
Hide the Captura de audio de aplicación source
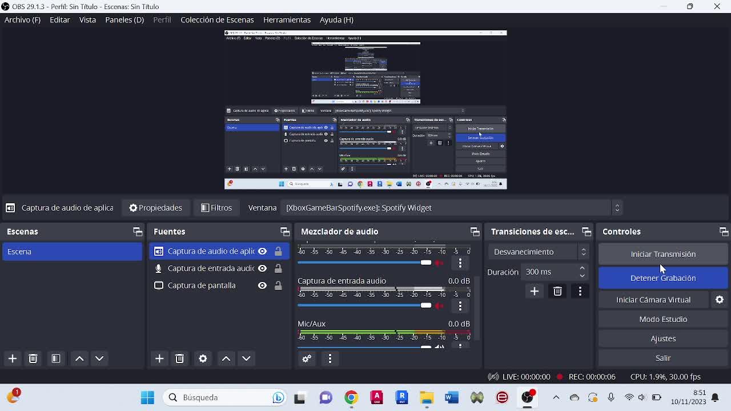(262, 251)
